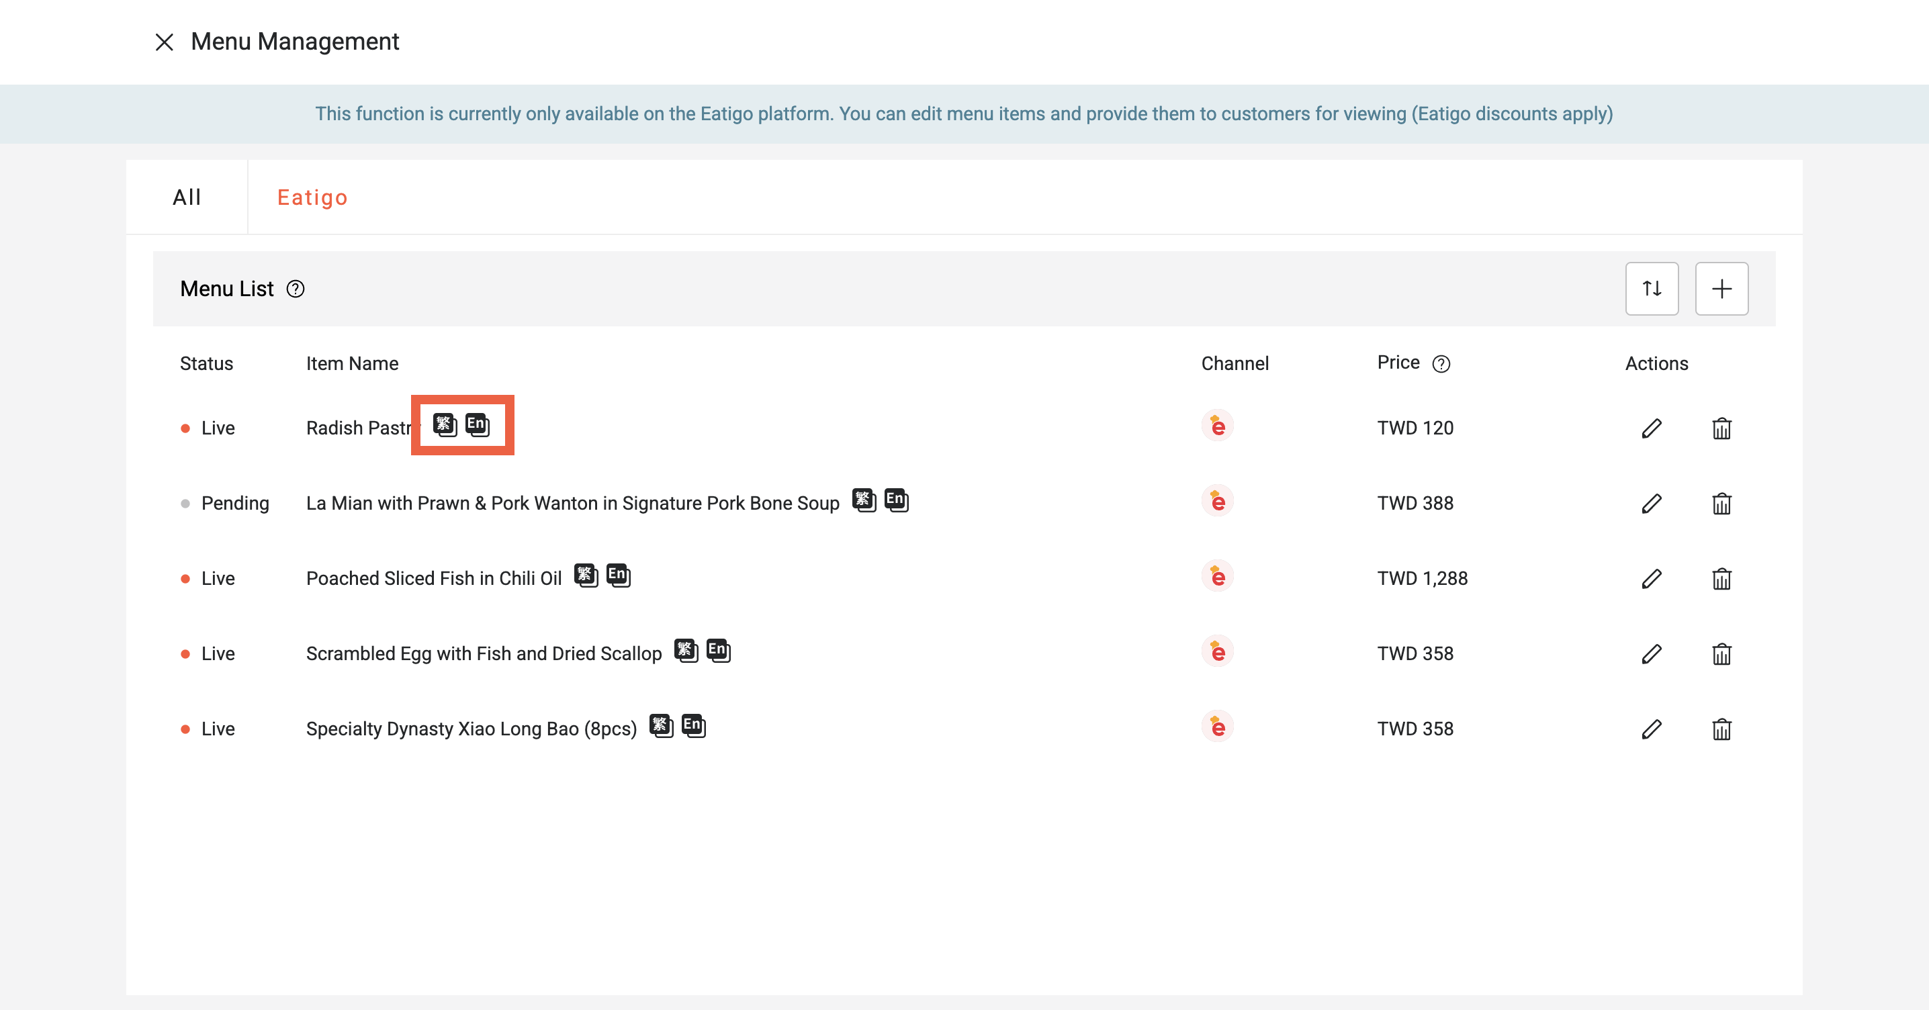Click the Status column header

tap(207, 364)
